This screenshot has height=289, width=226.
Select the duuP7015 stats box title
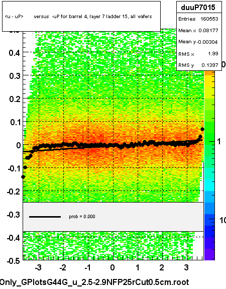tap(199, 8)
